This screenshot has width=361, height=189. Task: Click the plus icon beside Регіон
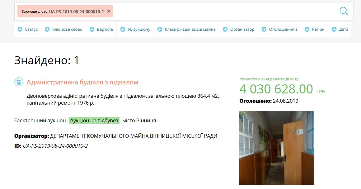coord(307,29)
